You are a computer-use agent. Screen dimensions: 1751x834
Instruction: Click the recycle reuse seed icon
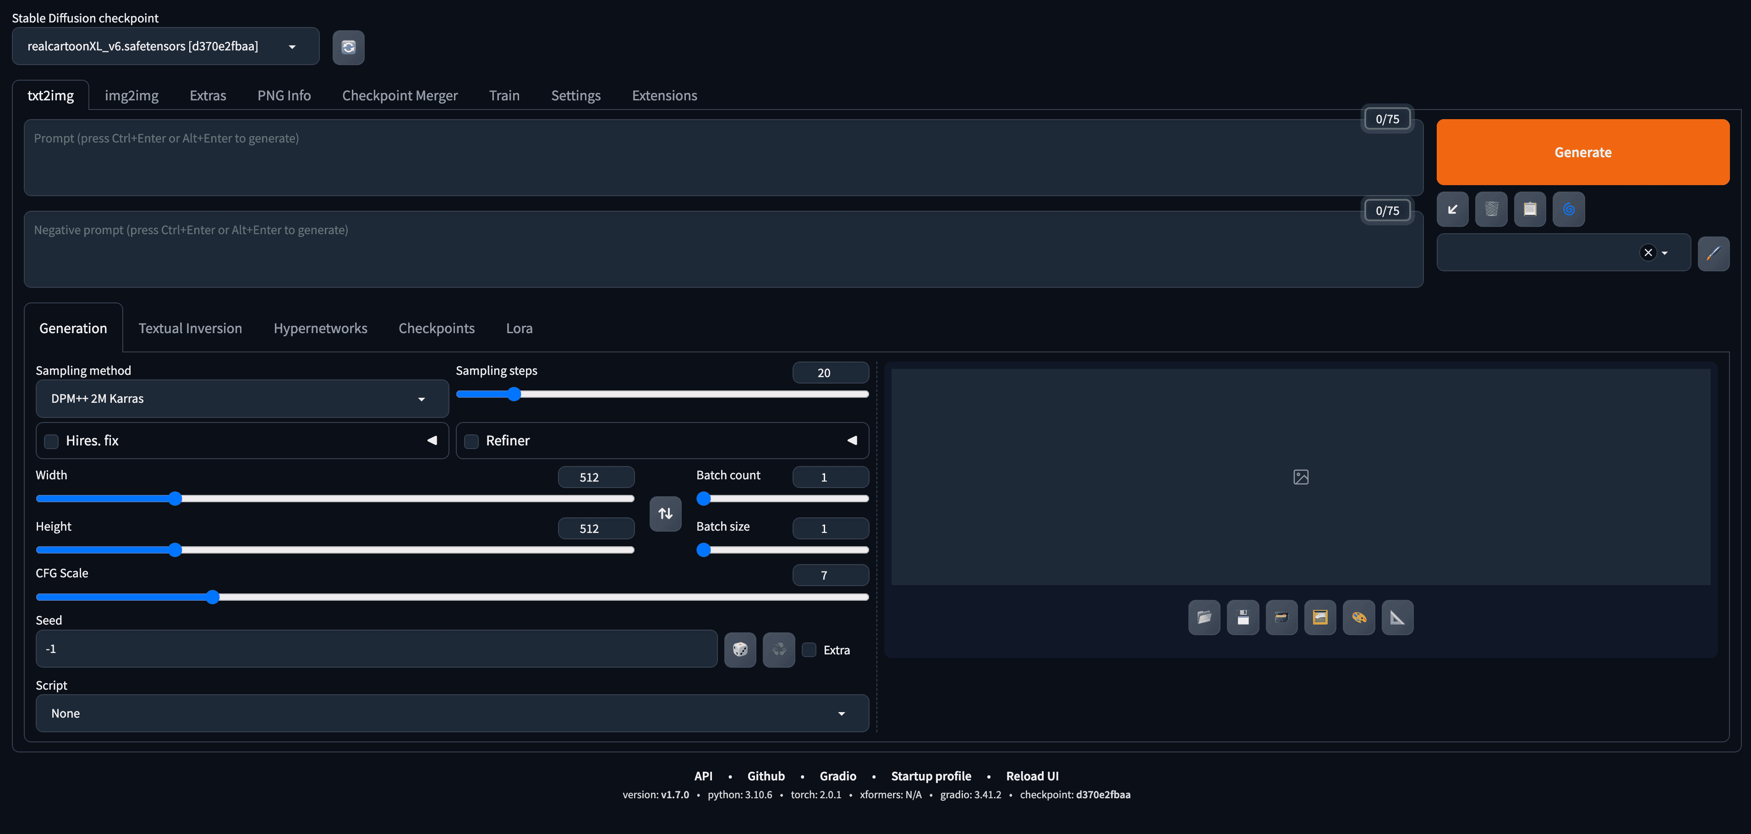pyautogui.click(x=778, y=650)
